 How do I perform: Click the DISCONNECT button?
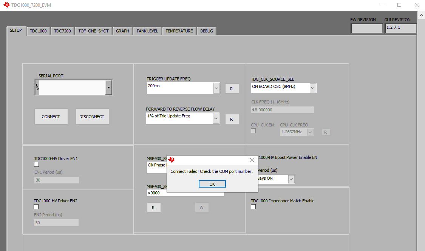[x=92, y=116]
